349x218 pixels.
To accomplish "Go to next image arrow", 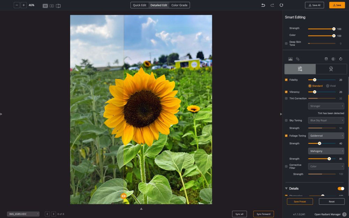I will tap(53, 214).
